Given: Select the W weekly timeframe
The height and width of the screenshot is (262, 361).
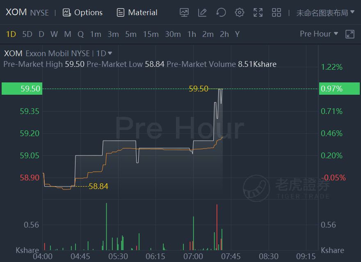Looking at the screenshot, I should (54, 34).
